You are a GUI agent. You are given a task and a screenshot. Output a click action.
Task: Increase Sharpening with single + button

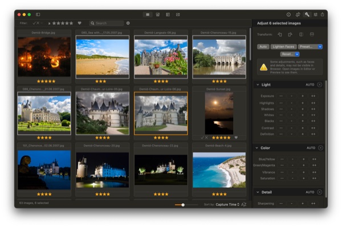[x=303, y=204]
